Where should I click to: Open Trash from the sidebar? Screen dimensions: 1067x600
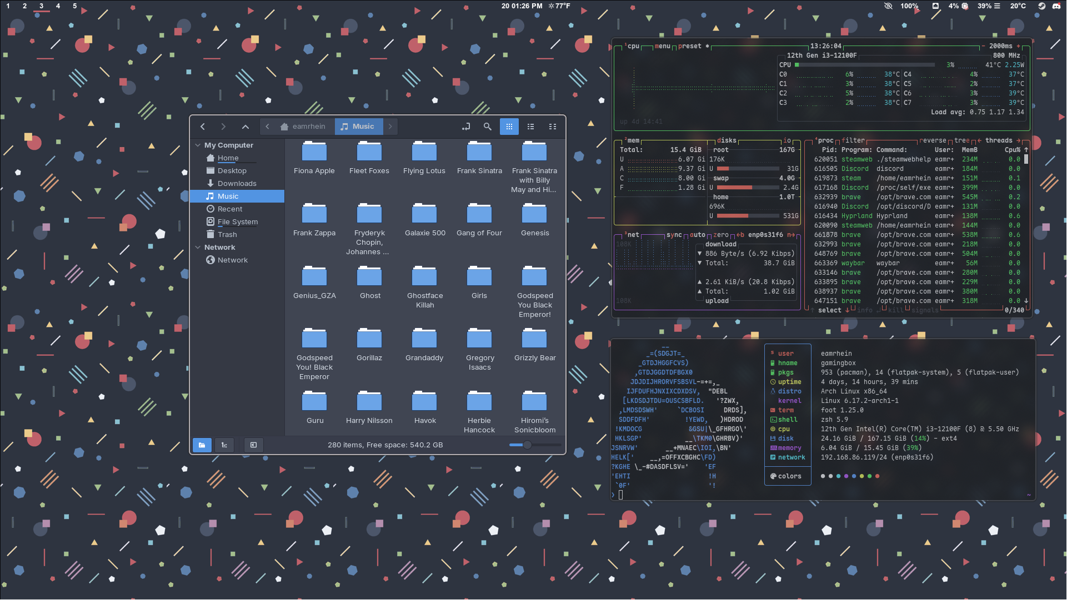[227, 235]
